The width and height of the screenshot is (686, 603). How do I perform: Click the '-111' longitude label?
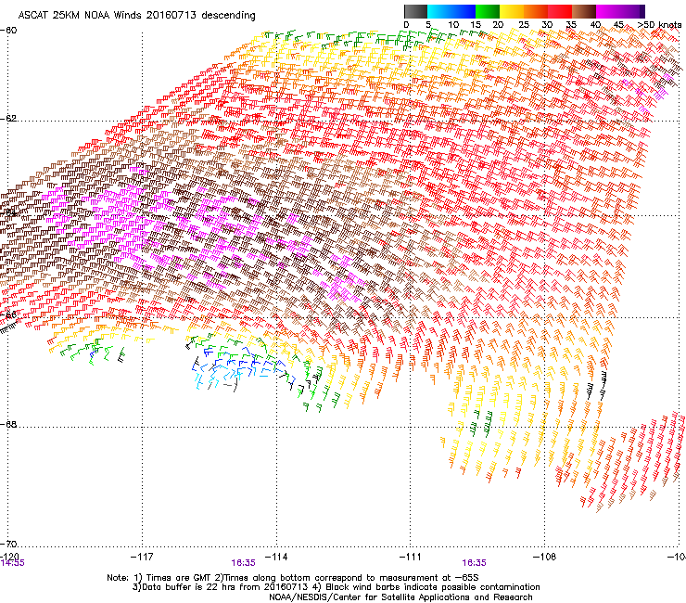pyautogui.click(x=410, y=557)
